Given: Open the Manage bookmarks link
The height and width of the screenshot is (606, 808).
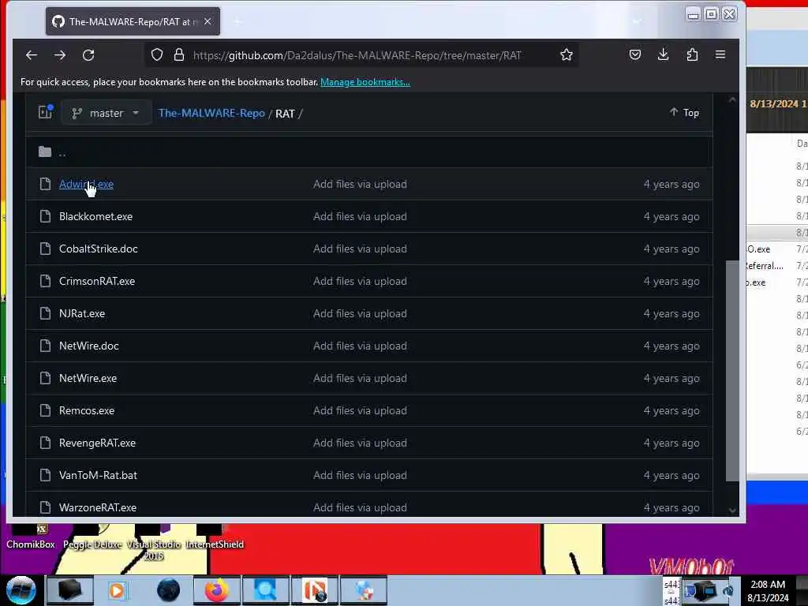Looking at the screenshot, I should click(365, 82).
